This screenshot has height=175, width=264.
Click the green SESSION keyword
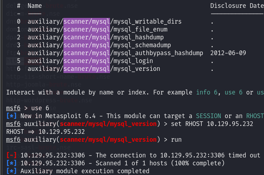tap(208, 116)
